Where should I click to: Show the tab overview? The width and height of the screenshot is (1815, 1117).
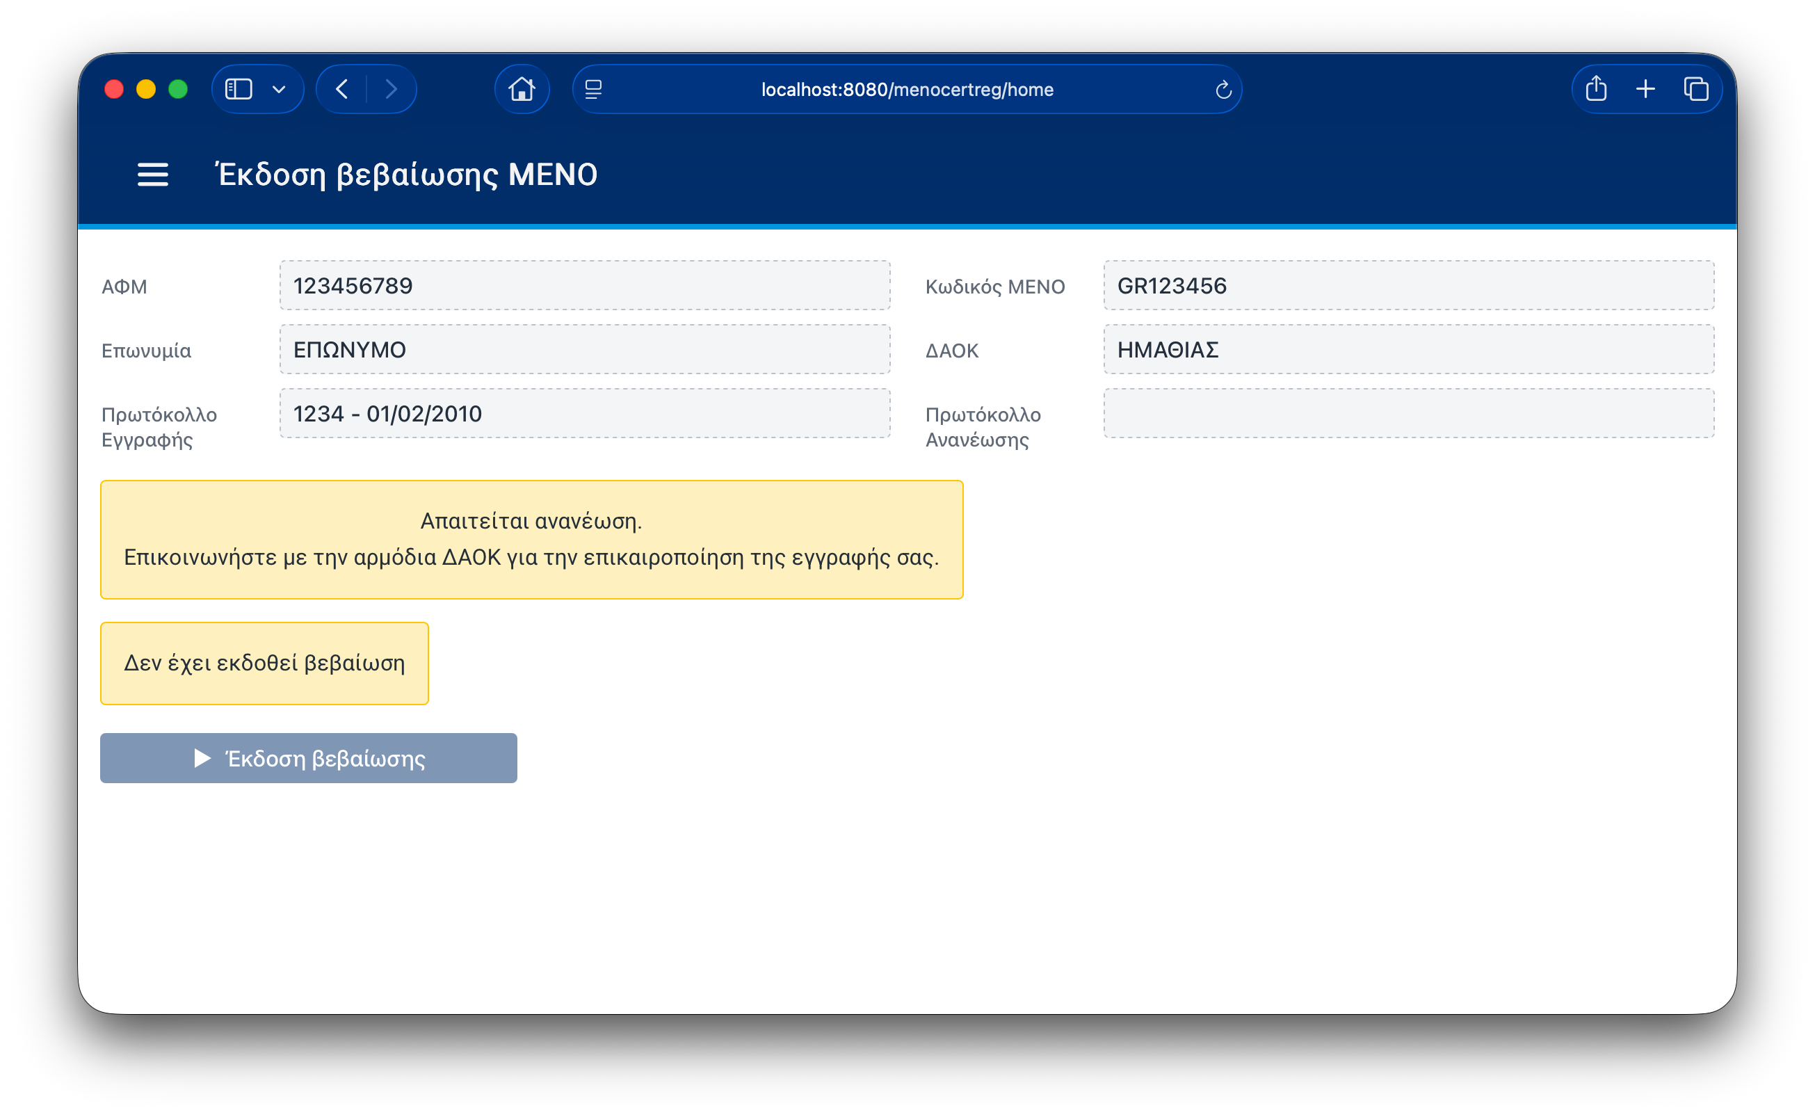click(x=1695, y=90)
